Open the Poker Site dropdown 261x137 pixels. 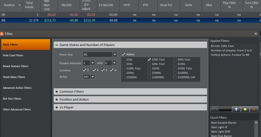coord(115,55)
